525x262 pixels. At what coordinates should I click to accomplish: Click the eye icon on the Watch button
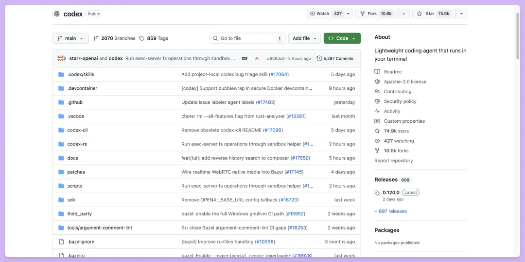coord(313,14)
